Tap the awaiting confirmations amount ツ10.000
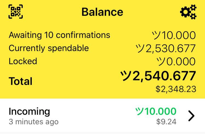Image resolution: width=205 pixels, height=135 pixels. click(174, 35)
